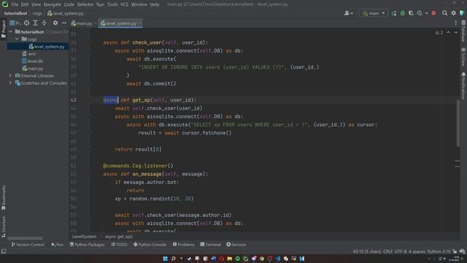This screenshot has width=467, height=263.
Task: Click the green Debug bug icon
Action: 403,13
